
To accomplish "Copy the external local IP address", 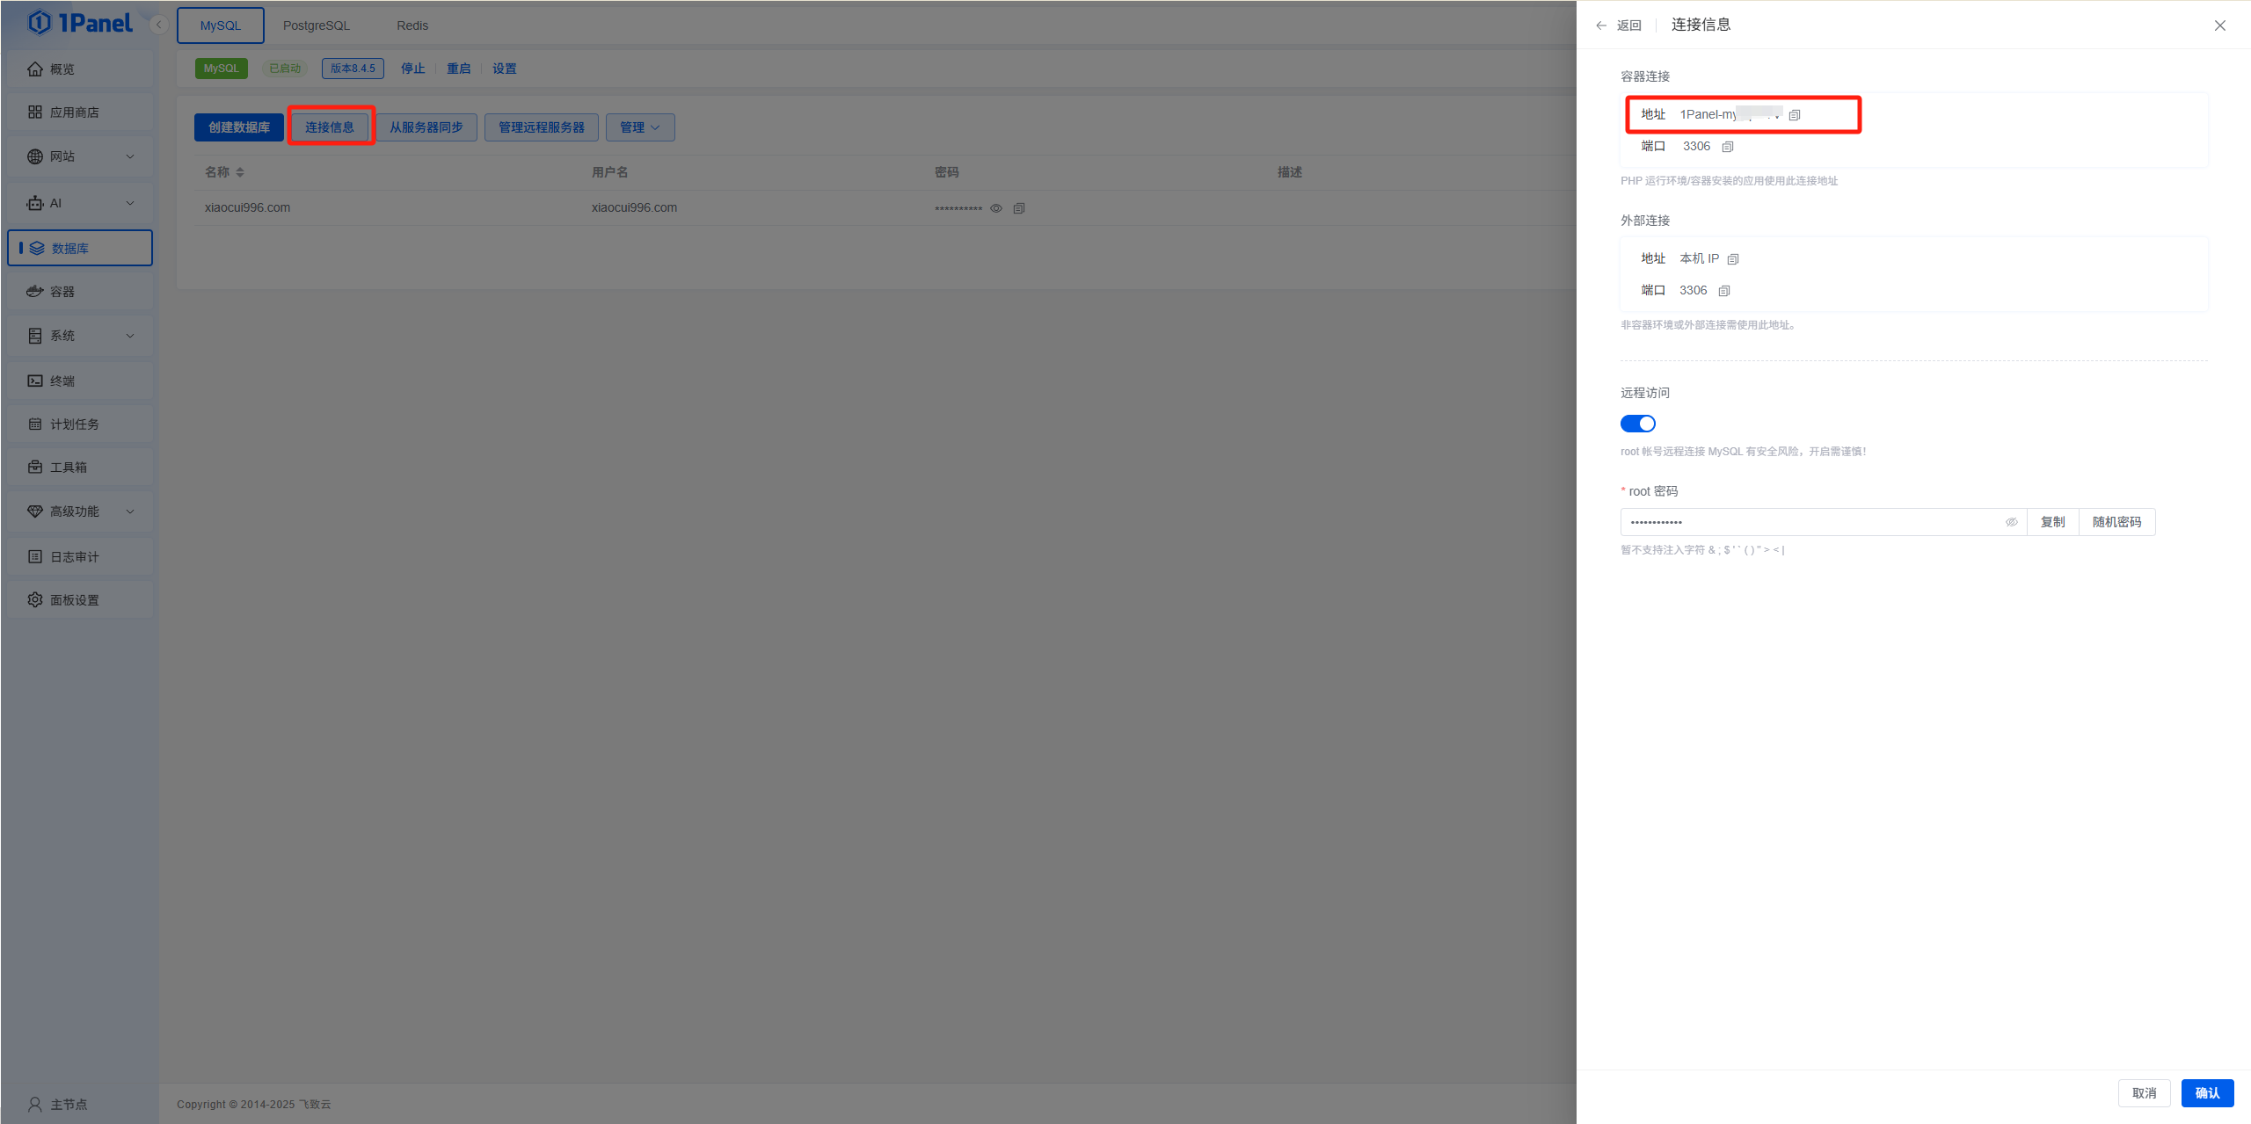I will click(1733, 259).
